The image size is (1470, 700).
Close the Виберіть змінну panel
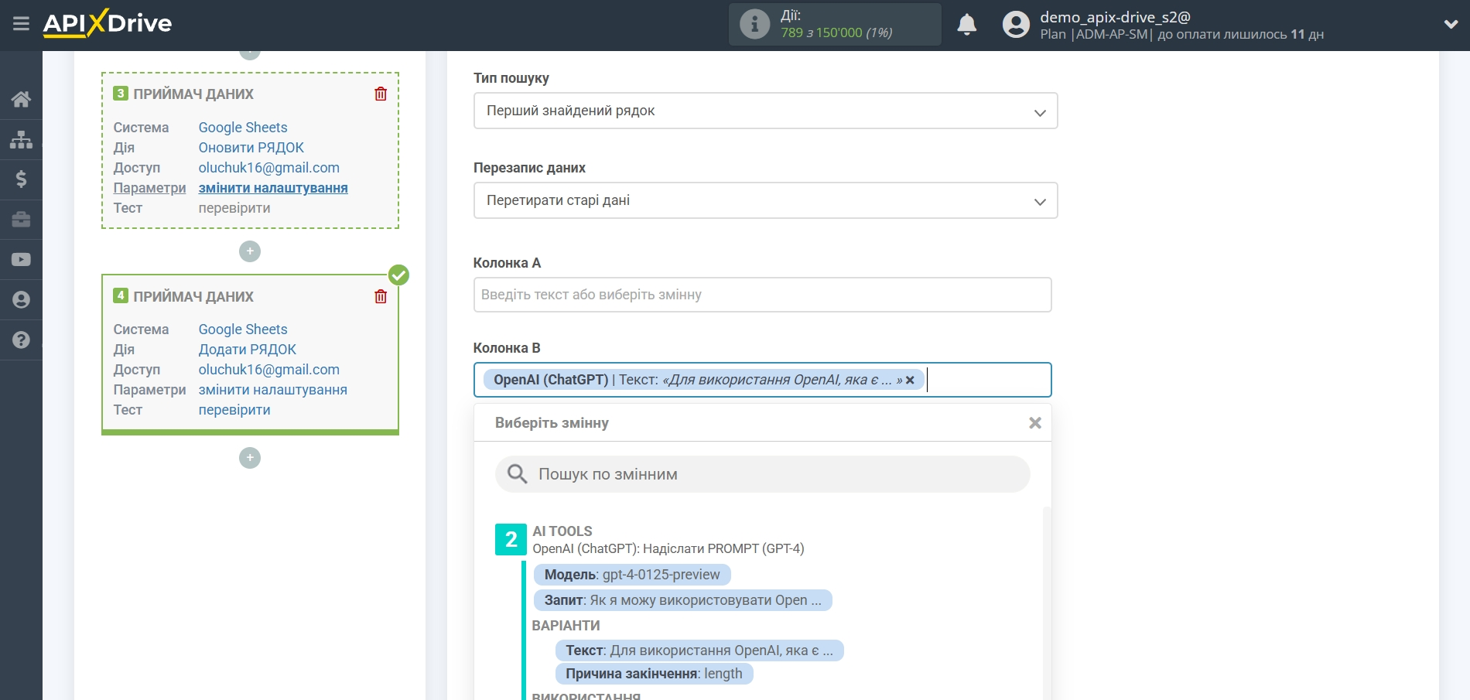click(x=1035, y=423)
